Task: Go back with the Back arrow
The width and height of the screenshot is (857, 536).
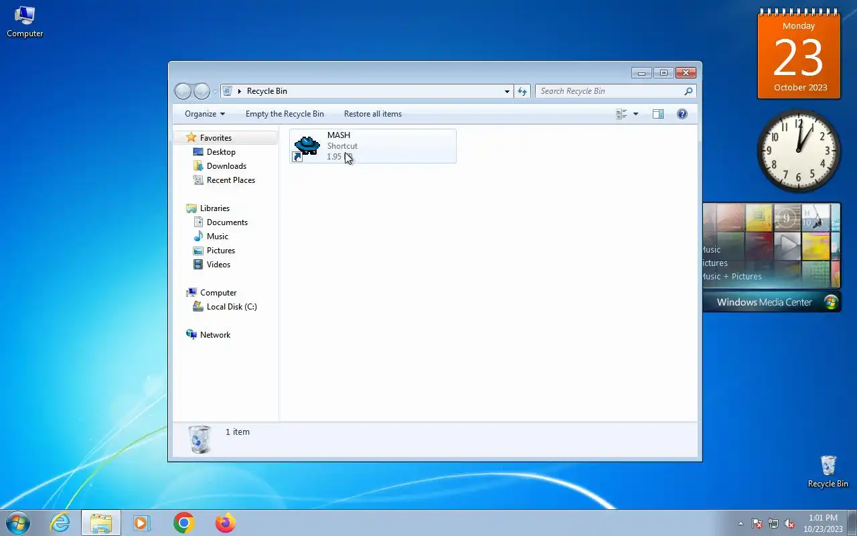Action: 183,91
